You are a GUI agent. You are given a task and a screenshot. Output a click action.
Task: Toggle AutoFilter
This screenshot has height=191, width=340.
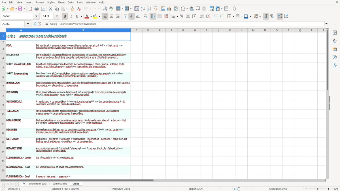(156, 9)
